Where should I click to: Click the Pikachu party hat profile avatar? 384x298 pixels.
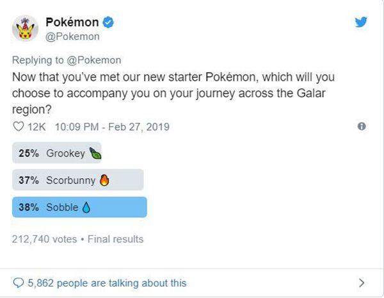point(25,28)
